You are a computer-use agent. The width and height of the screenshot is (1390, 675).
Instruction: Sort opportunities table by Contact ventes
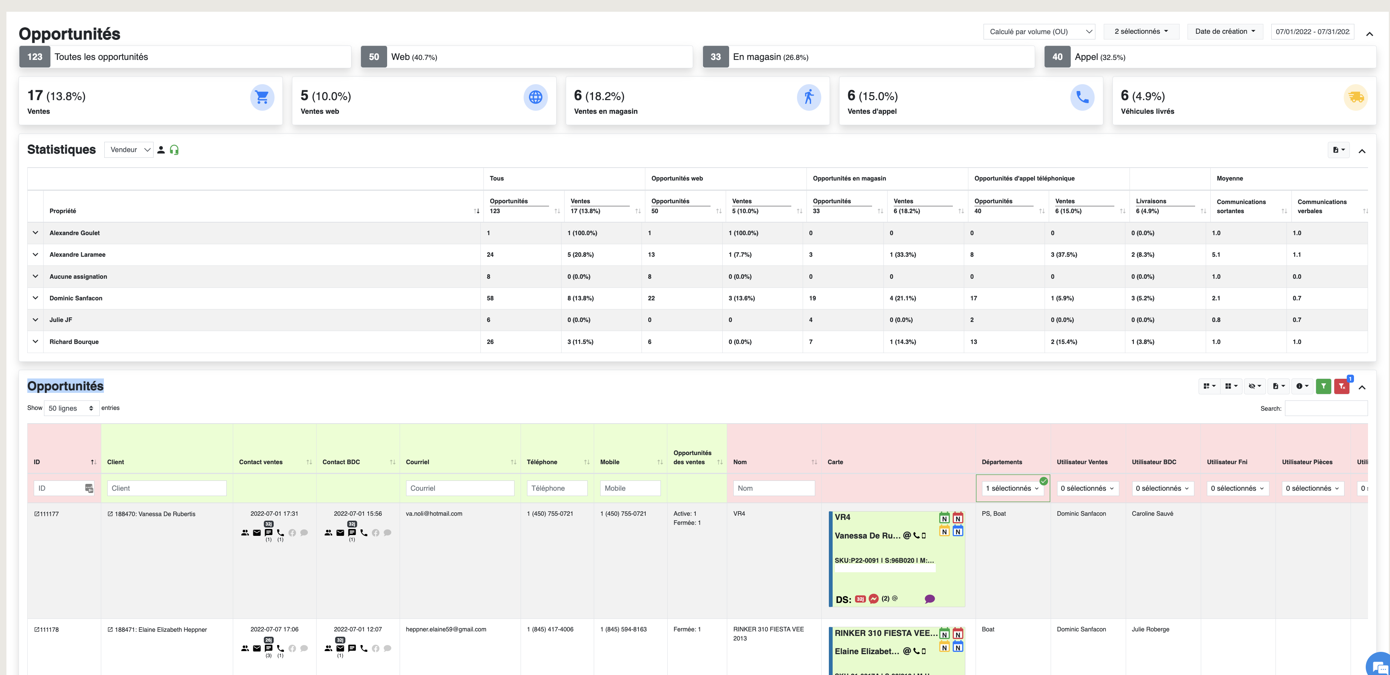click(309, 462)
